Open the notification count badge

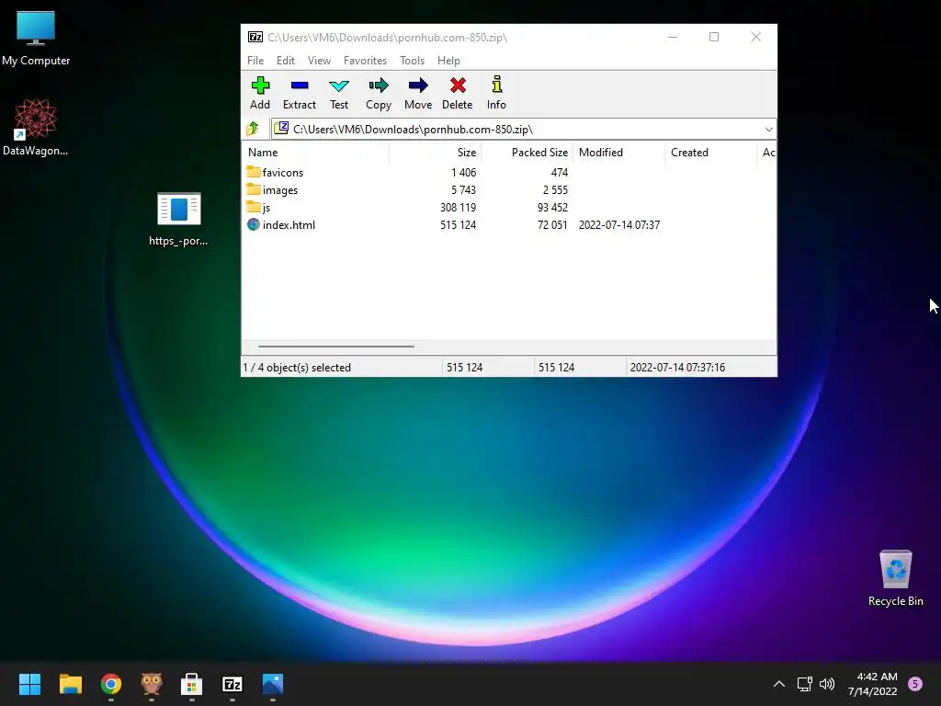coord(915,684)
